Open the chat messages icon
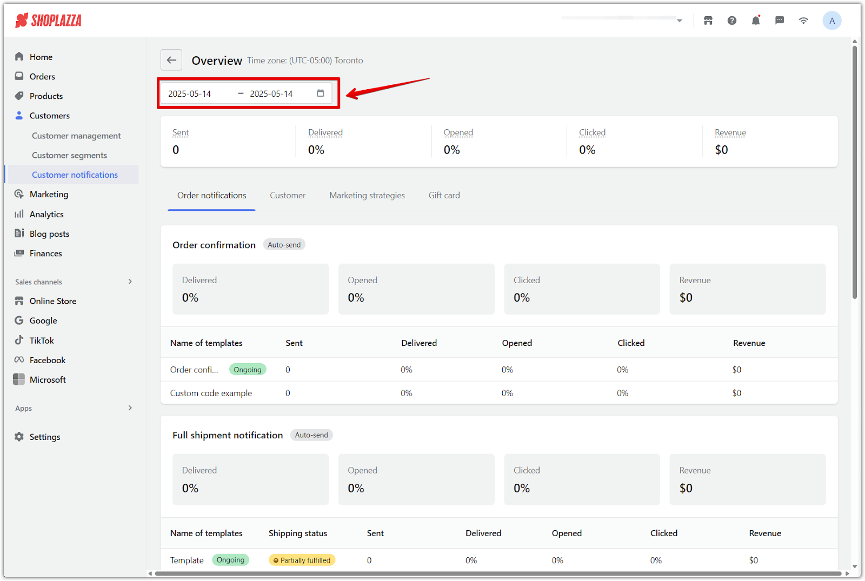The height and width of the screenshot is (581, 865). tap(780, 21)
